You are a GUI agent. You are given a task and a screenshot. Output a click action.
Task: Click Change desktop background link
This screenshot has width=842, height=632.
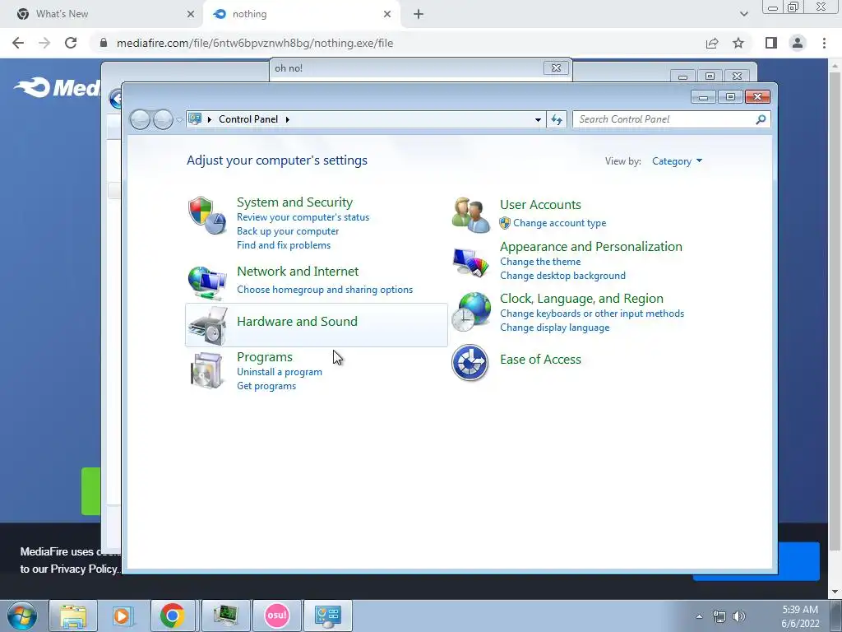coord(562,276)
